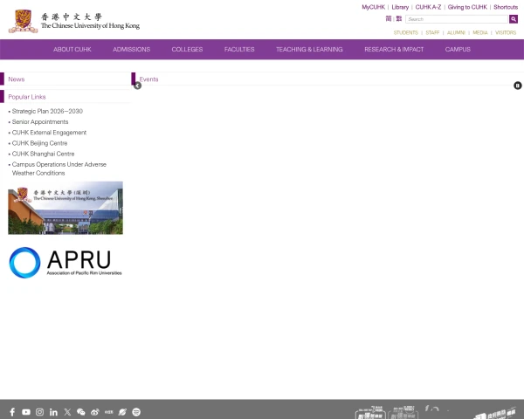Open the CUHK A-Z link
524x419 pixels.
pyautogui.click(x=428, y=7)
